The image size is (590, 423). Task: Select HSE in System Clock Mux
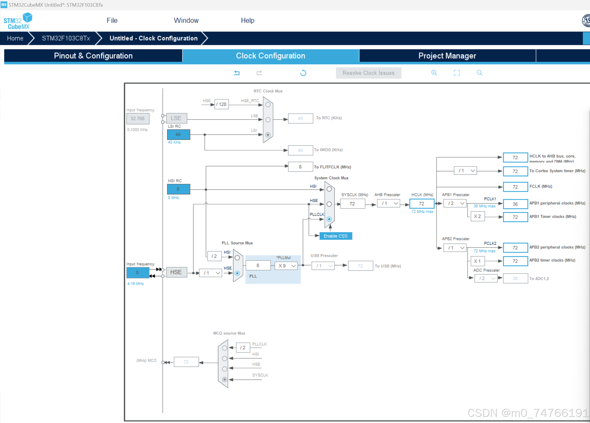[x=329, y=204]
